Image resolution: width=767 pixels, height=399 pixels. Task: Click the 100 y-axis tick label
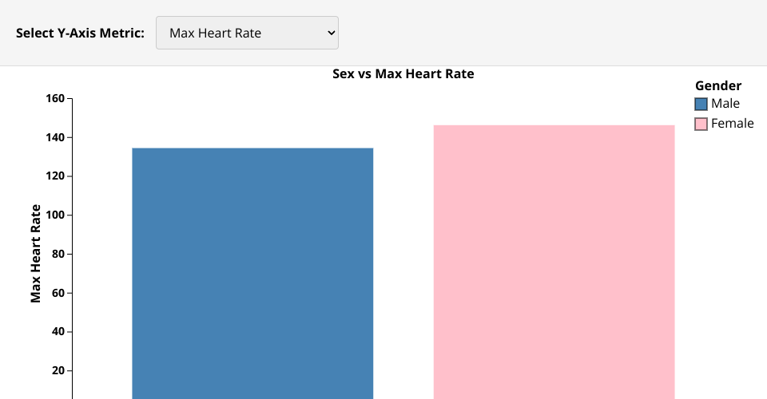[x=55, y=215]
